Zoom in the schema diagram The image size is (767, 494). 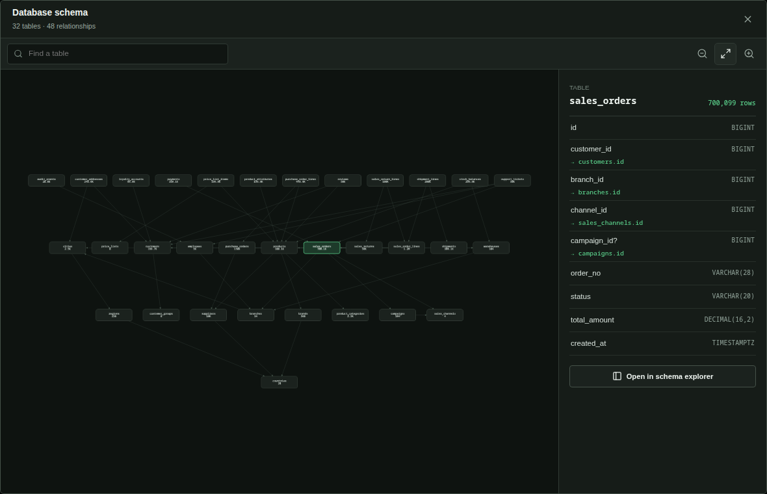click(x=749, y=54)
